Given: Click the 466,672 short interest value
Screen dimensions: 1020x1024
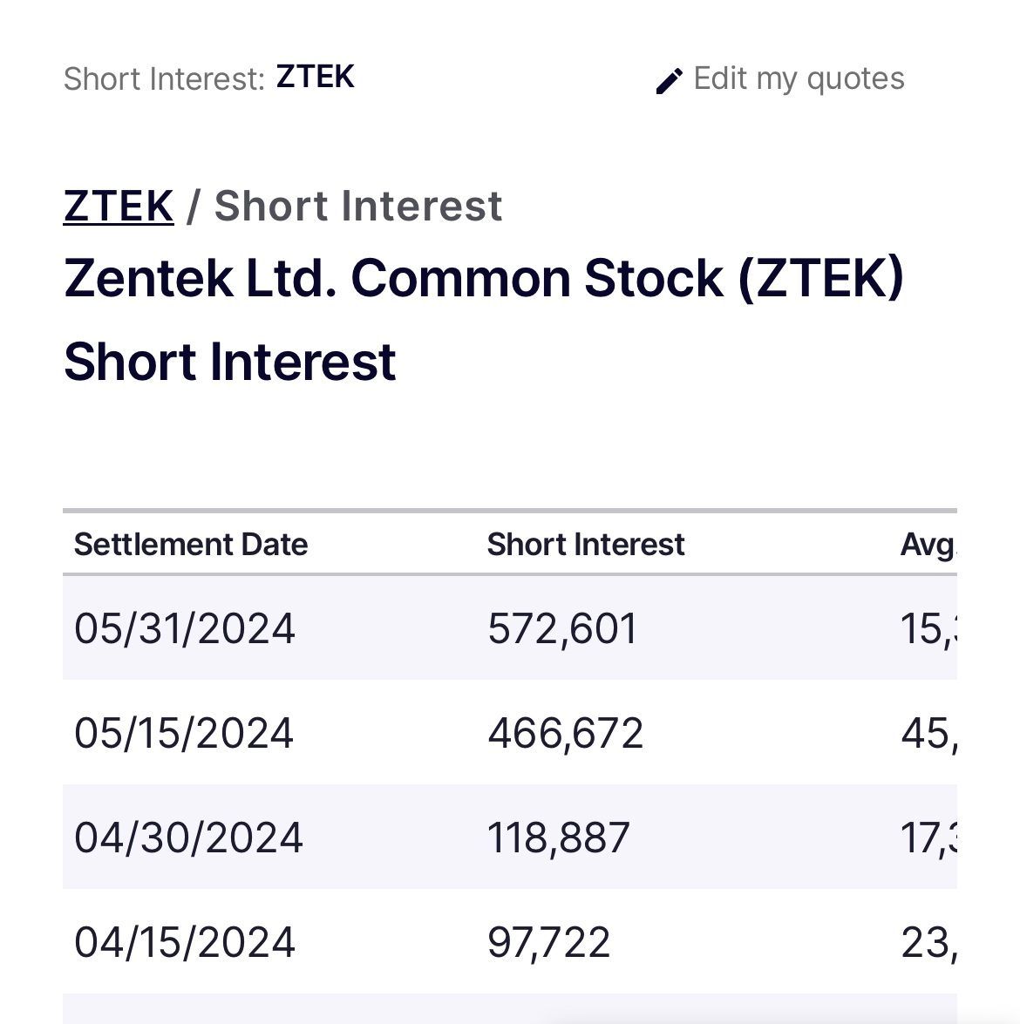Looking at the screenshot, I should point(565,733).
